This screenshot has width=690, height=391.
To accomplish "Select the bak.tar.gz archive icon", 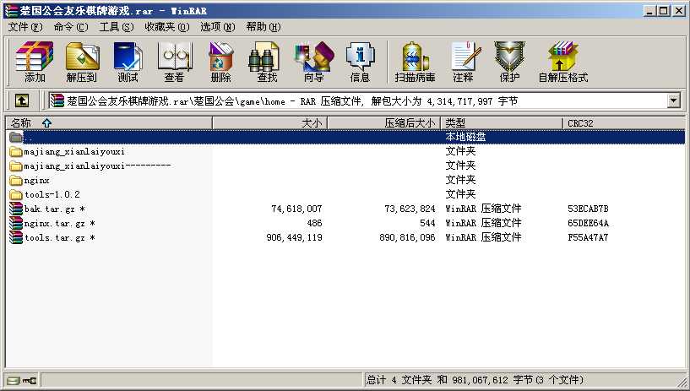I will pos(16,209).
